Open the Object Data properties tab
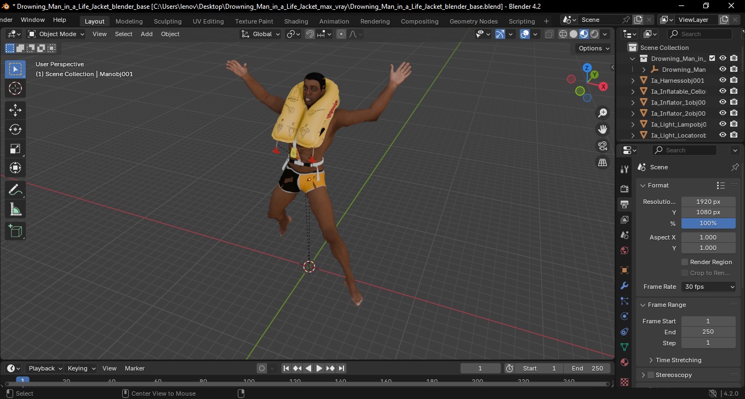 624,347
